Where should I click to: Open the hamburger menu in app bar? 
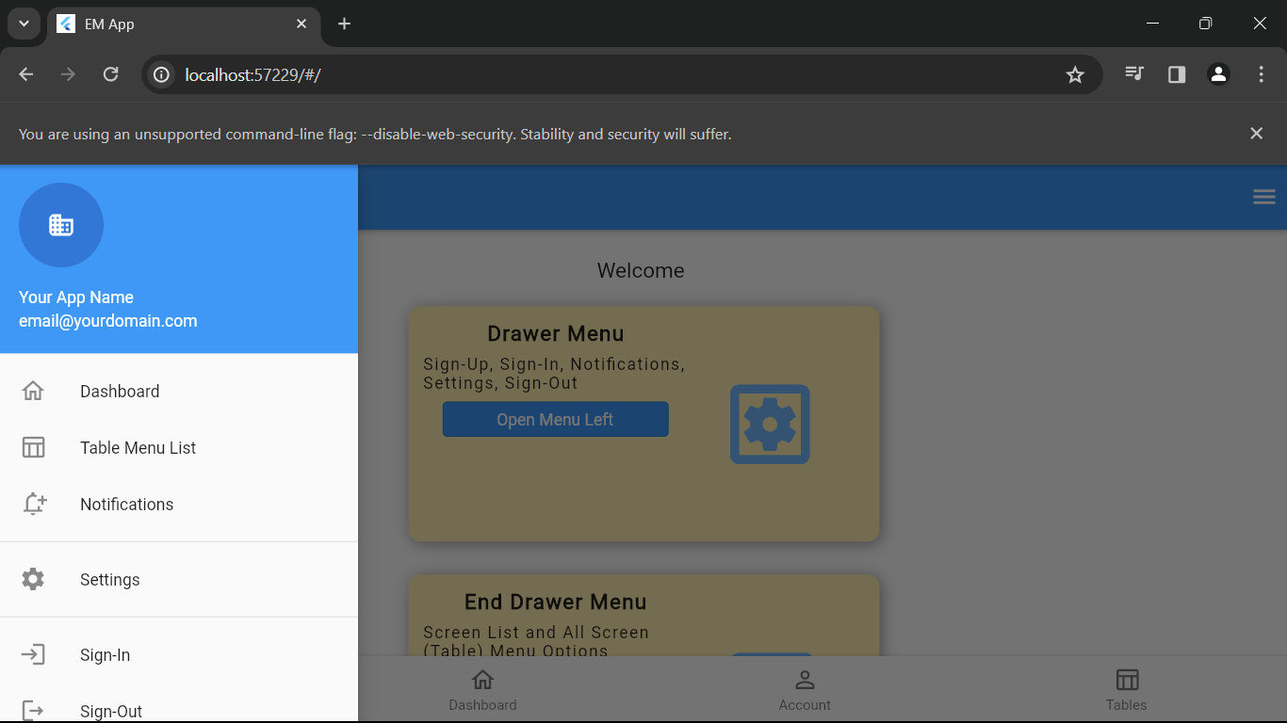click(1264, 197)
